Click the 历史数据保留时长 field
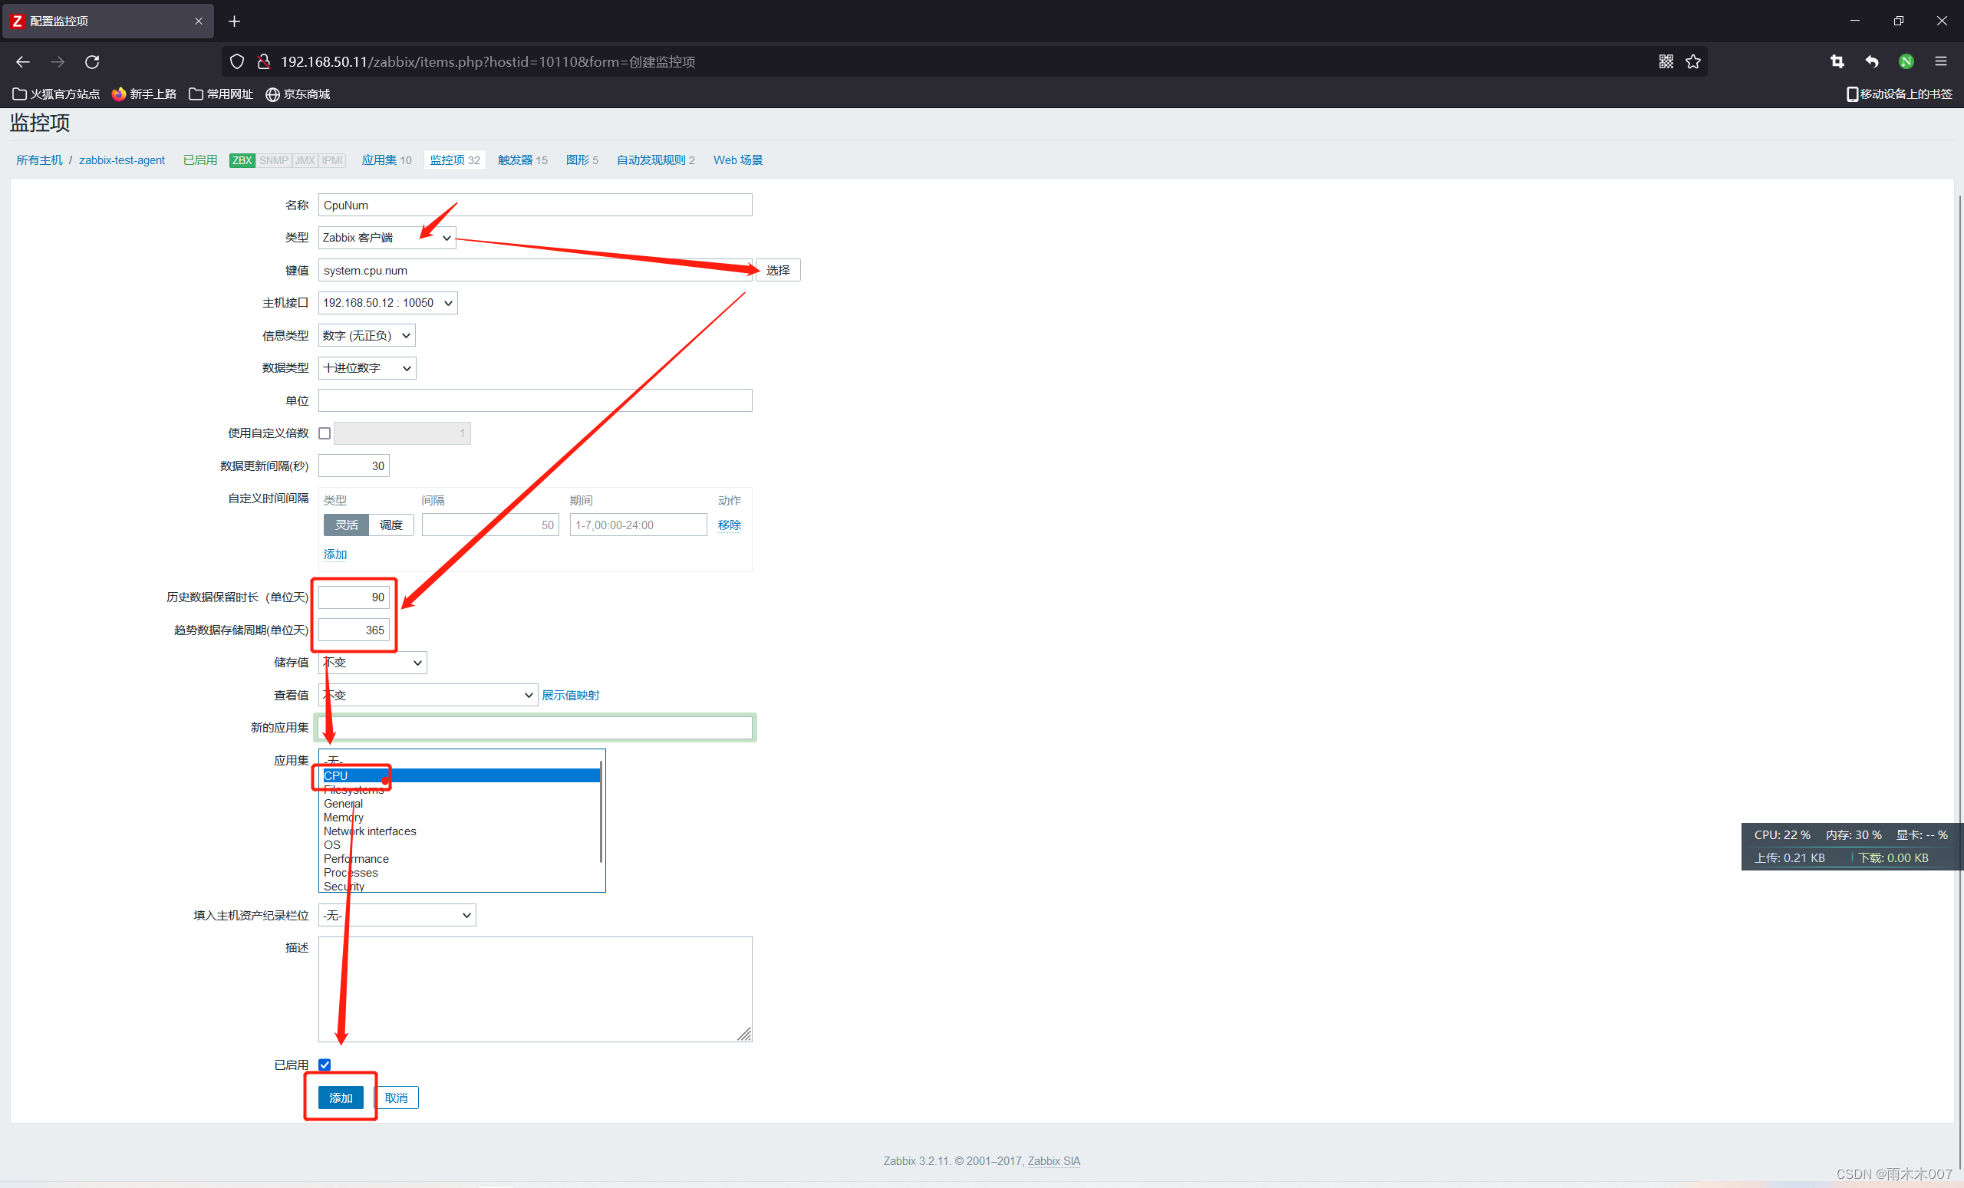 tap(354, 597)
